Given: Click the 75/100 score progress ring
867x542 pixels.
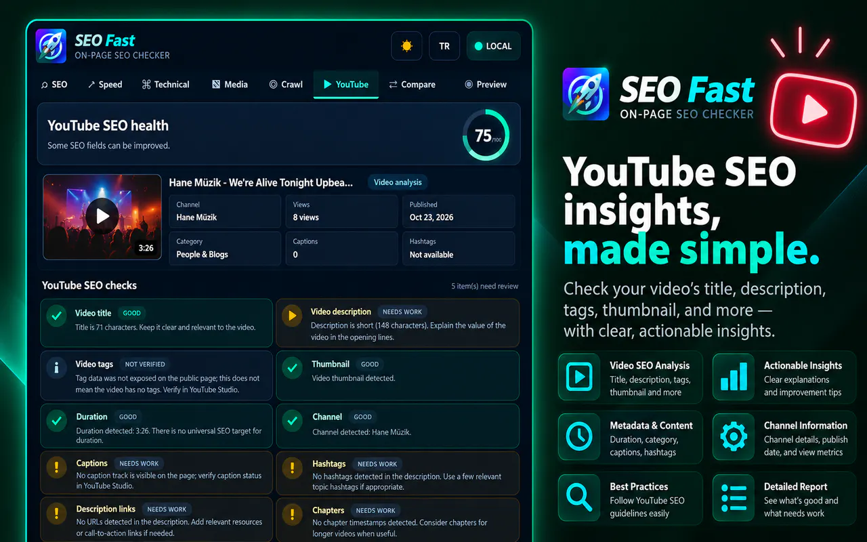Looking at the screenshot, I should [x=486, y=135].
